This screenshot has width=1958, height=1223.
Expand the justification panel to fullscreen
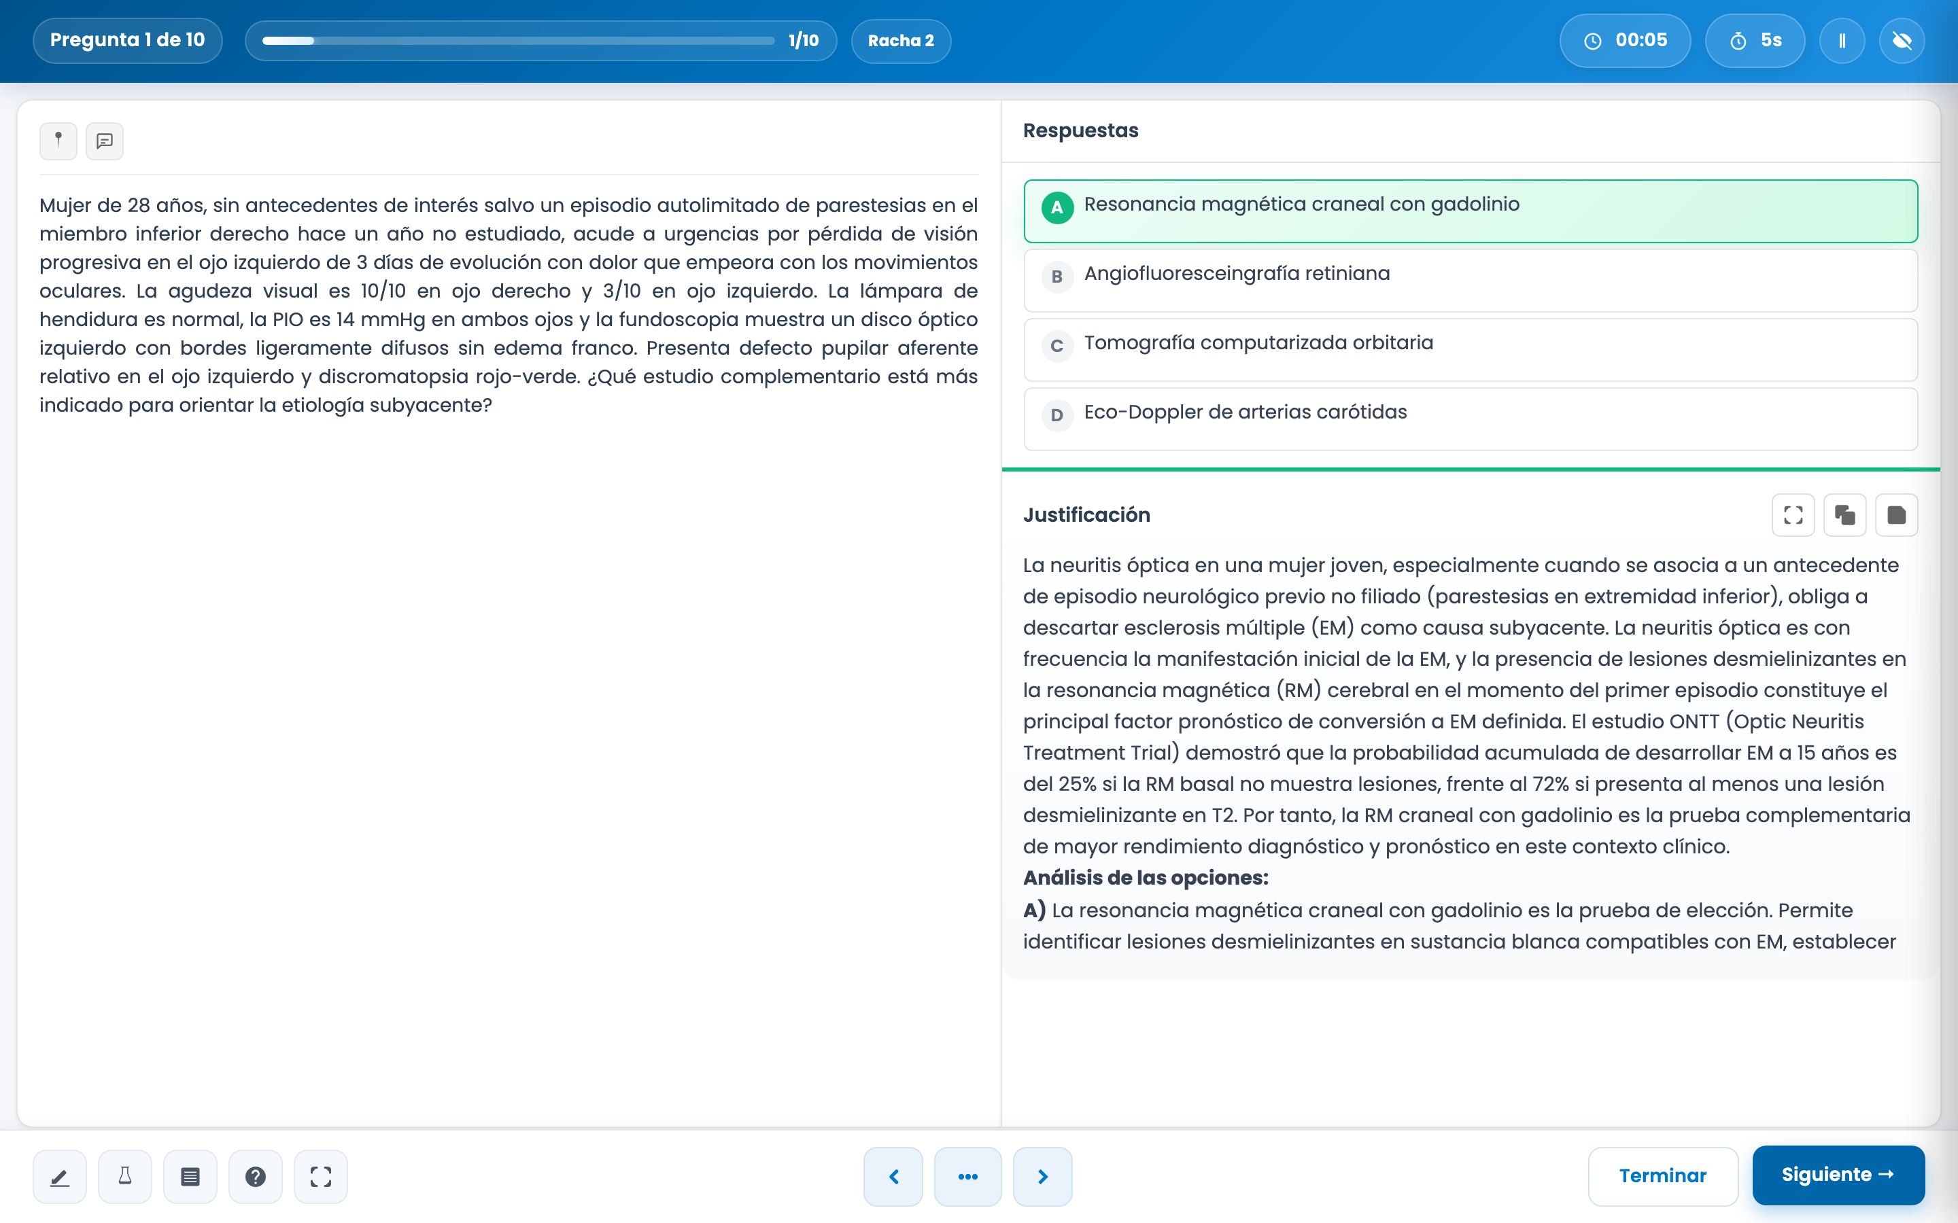(x=1793, y=515)
